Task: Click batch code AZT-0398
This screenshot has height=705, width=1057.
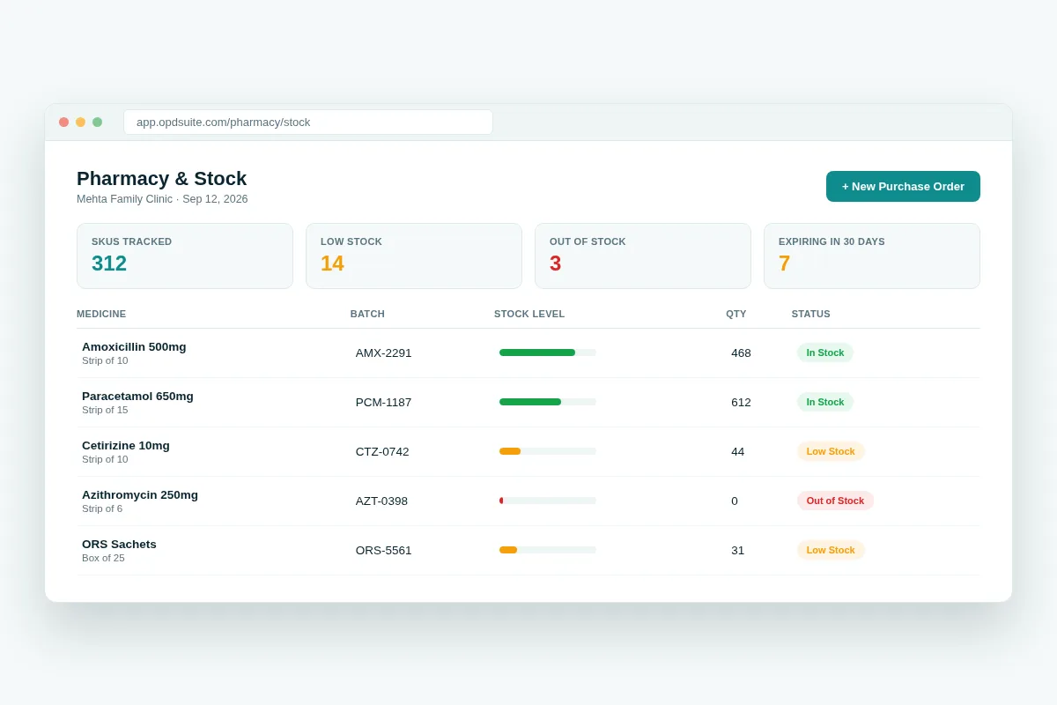Action: [381, 501]
